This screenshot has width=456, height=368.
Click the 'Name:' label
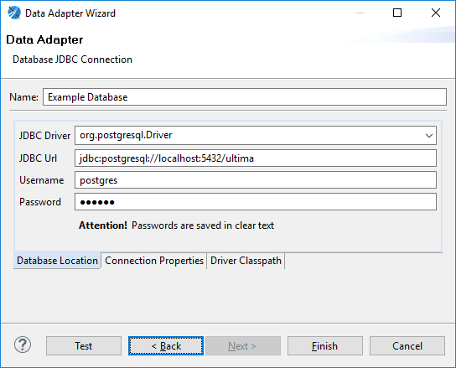click(23, 97)
